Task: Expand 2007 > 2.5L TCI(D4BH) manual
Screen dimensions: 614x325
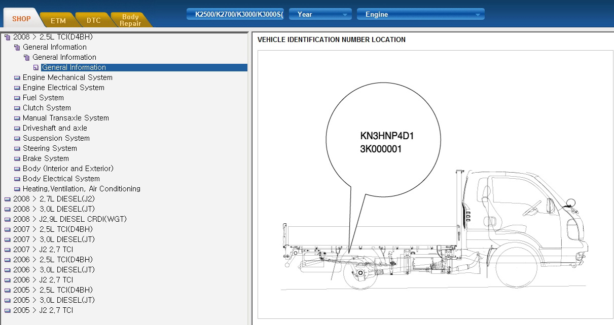Action: [x=53, y=229]
